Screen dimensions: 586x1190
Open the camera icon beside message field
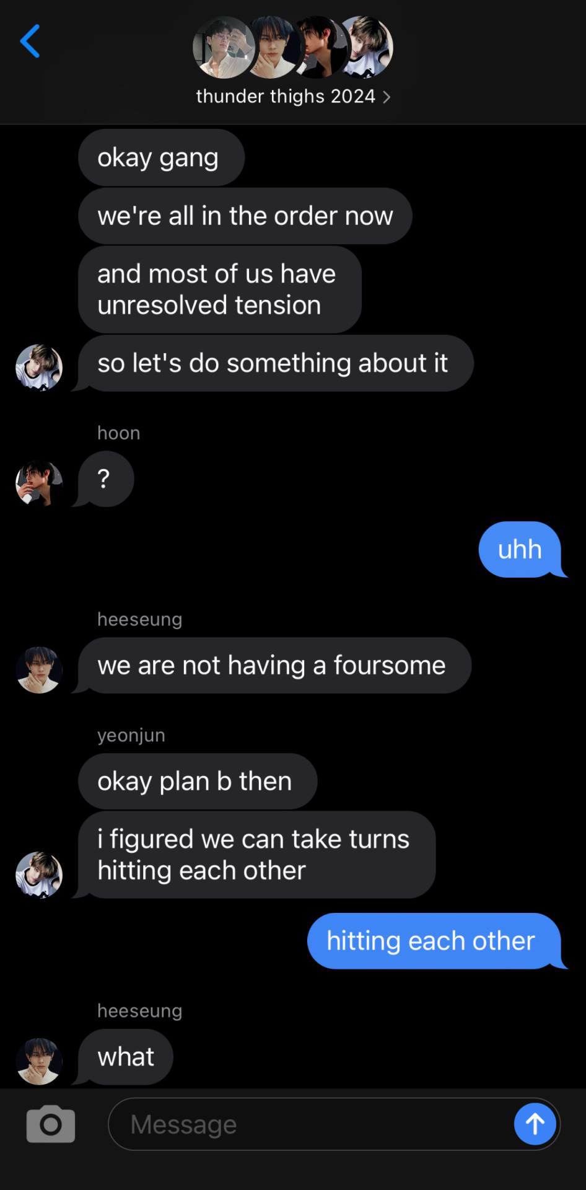[x=51, y=1124]
